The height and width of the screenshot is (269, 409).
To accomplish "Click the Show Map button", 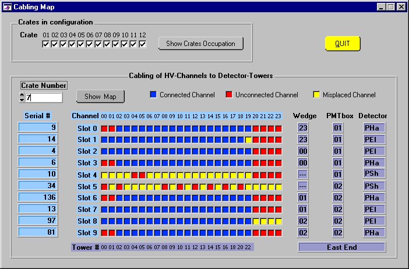I will [100, 97].
